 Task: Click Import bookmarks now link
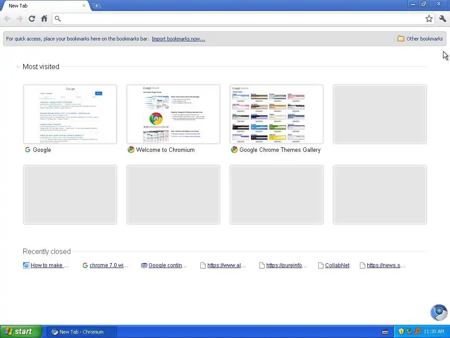[x=178, y=39]
